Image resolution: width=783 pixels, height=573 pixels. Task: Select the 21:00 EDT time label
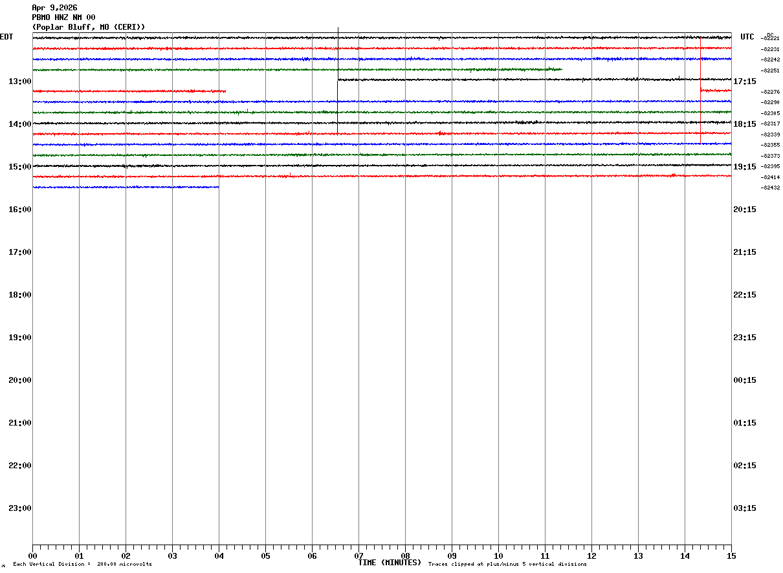(x=20, y=423)
